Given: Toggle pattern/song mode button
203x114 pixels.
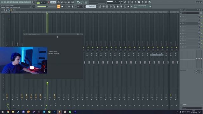Looking at the screenshot, I should (x=38, y=2).
